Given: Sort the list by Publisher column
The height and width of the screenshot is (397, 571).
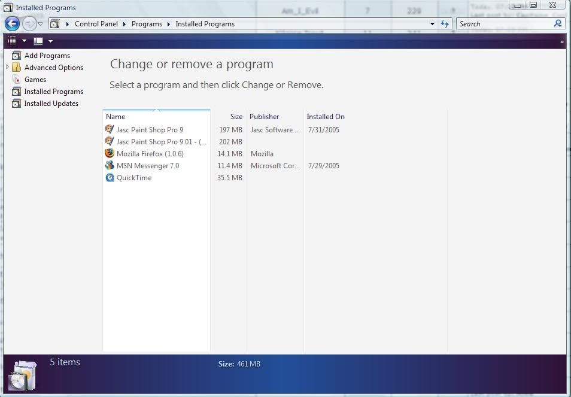Looking at the screenshot, I should (275, 117).
